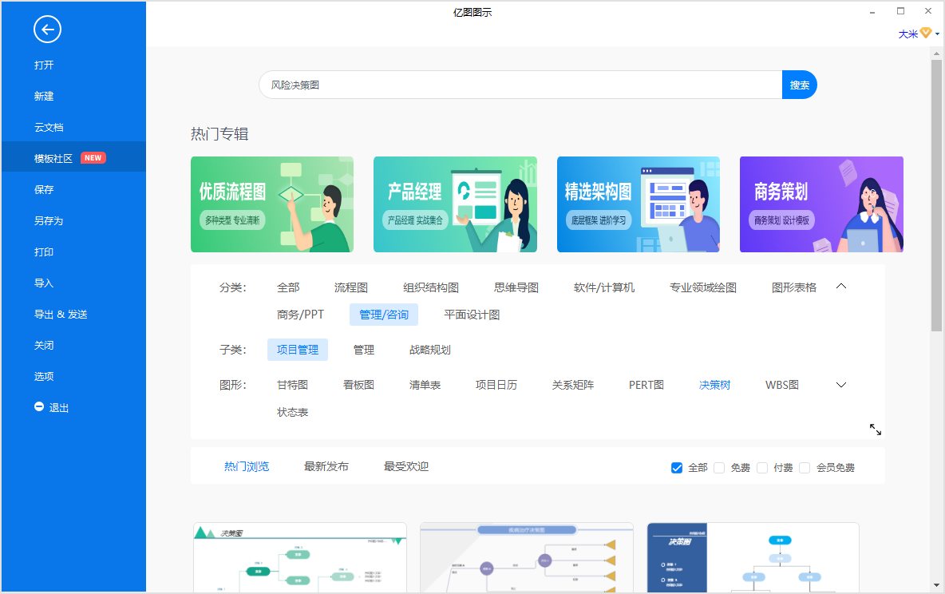Image resolution: width=945 pixels, height=594 pixels.
Task: Open the 优质流程图 album banner
Action: [272, 204]
